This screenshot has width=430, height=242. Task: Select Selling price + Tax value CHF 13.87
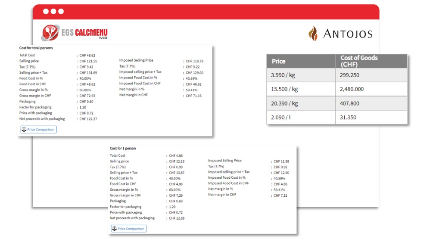[x=177, y=173]
